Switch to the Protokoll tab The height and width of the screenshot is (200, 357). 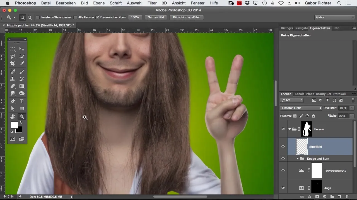coord(339,94)
